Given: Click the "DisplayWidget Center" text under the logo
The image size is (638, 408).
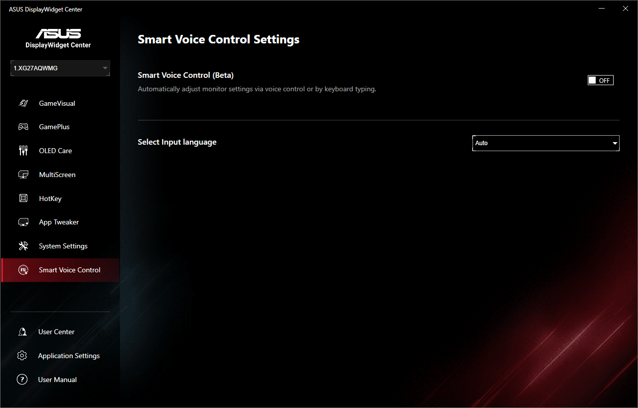Looking at the screenshot, I should [x=58, y=45].
